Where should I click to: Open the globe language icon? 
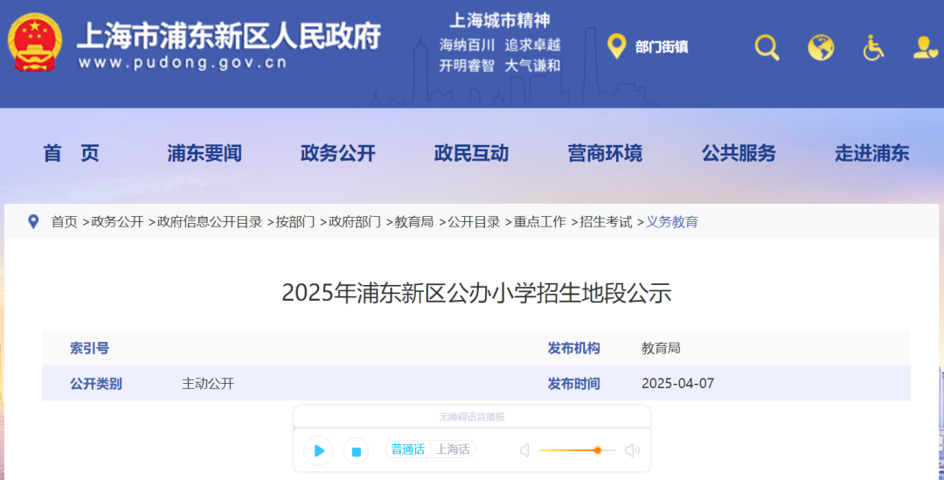tap(821, 47)
